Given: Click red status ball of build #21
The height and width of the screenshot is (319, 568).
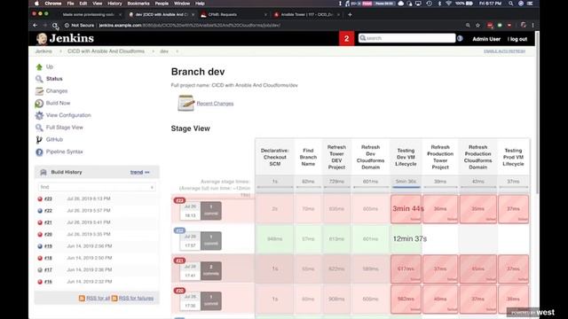Looking at the screenshot, I should pyautogui.click(x=40, y=222).
